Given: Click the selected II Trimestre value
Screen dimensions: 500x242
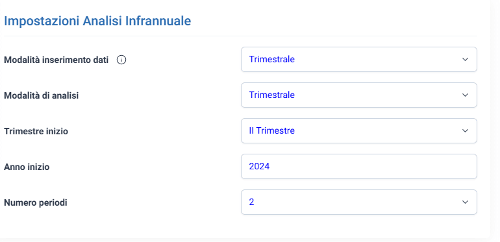Looking at the screenshot, I should (271, 131).
